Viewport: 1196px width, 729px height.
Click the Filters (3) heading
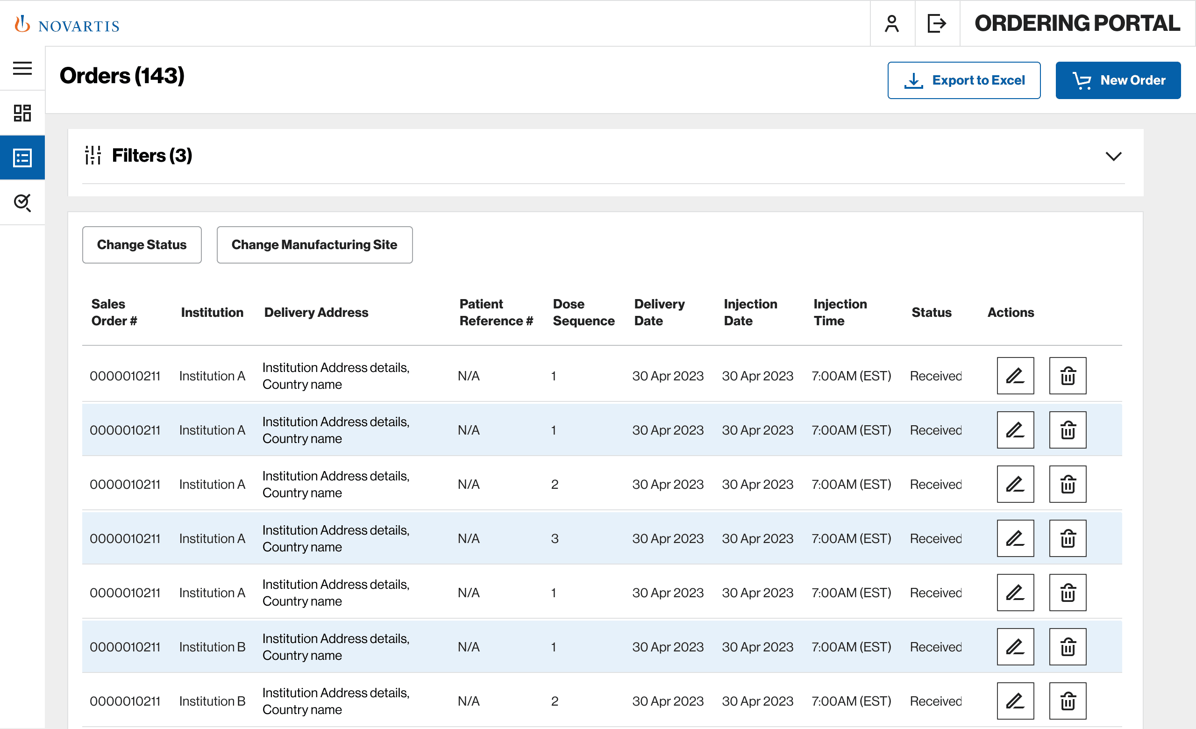(152, 155)
